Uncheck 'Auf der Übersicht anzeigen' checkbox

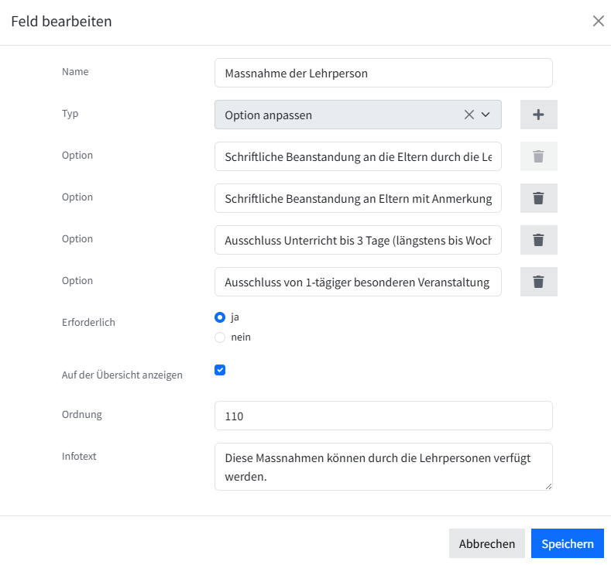[220, 370]
